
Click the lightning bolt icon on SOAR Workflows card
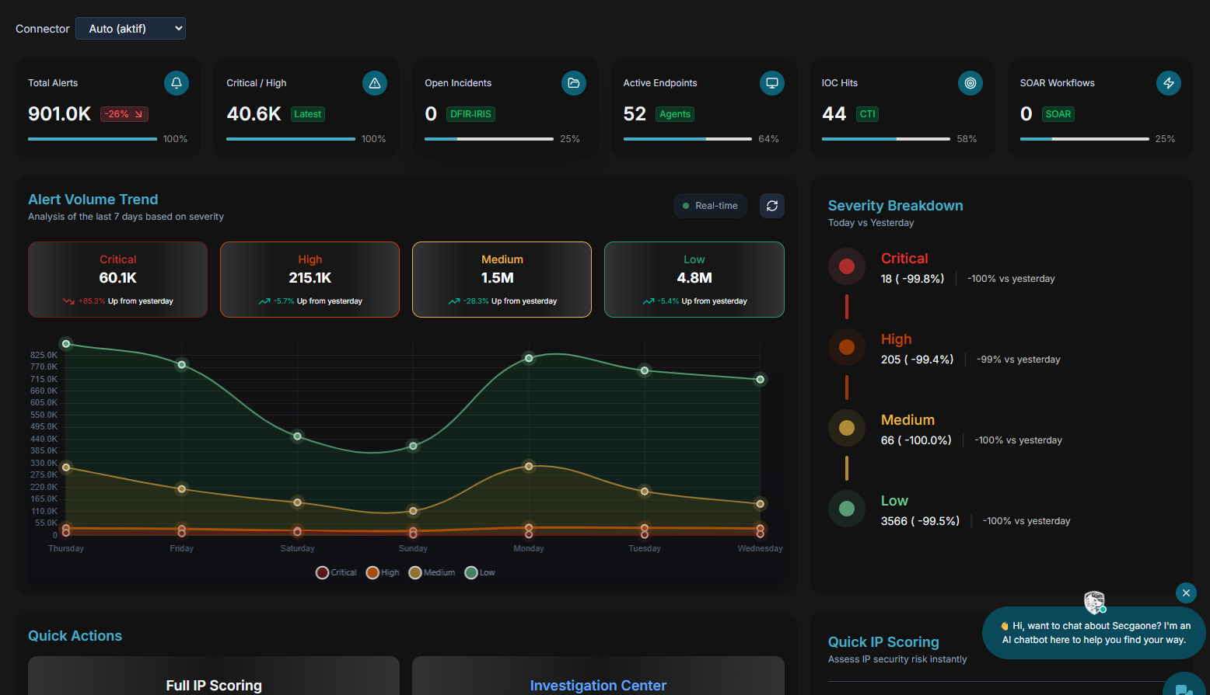1169,83
